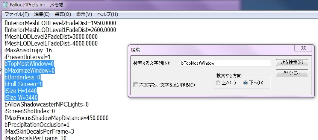Click line bAllowShadowcasterNPCLights=0
The height and width of the screenshot is (140, 318).
tap(47, 105)
